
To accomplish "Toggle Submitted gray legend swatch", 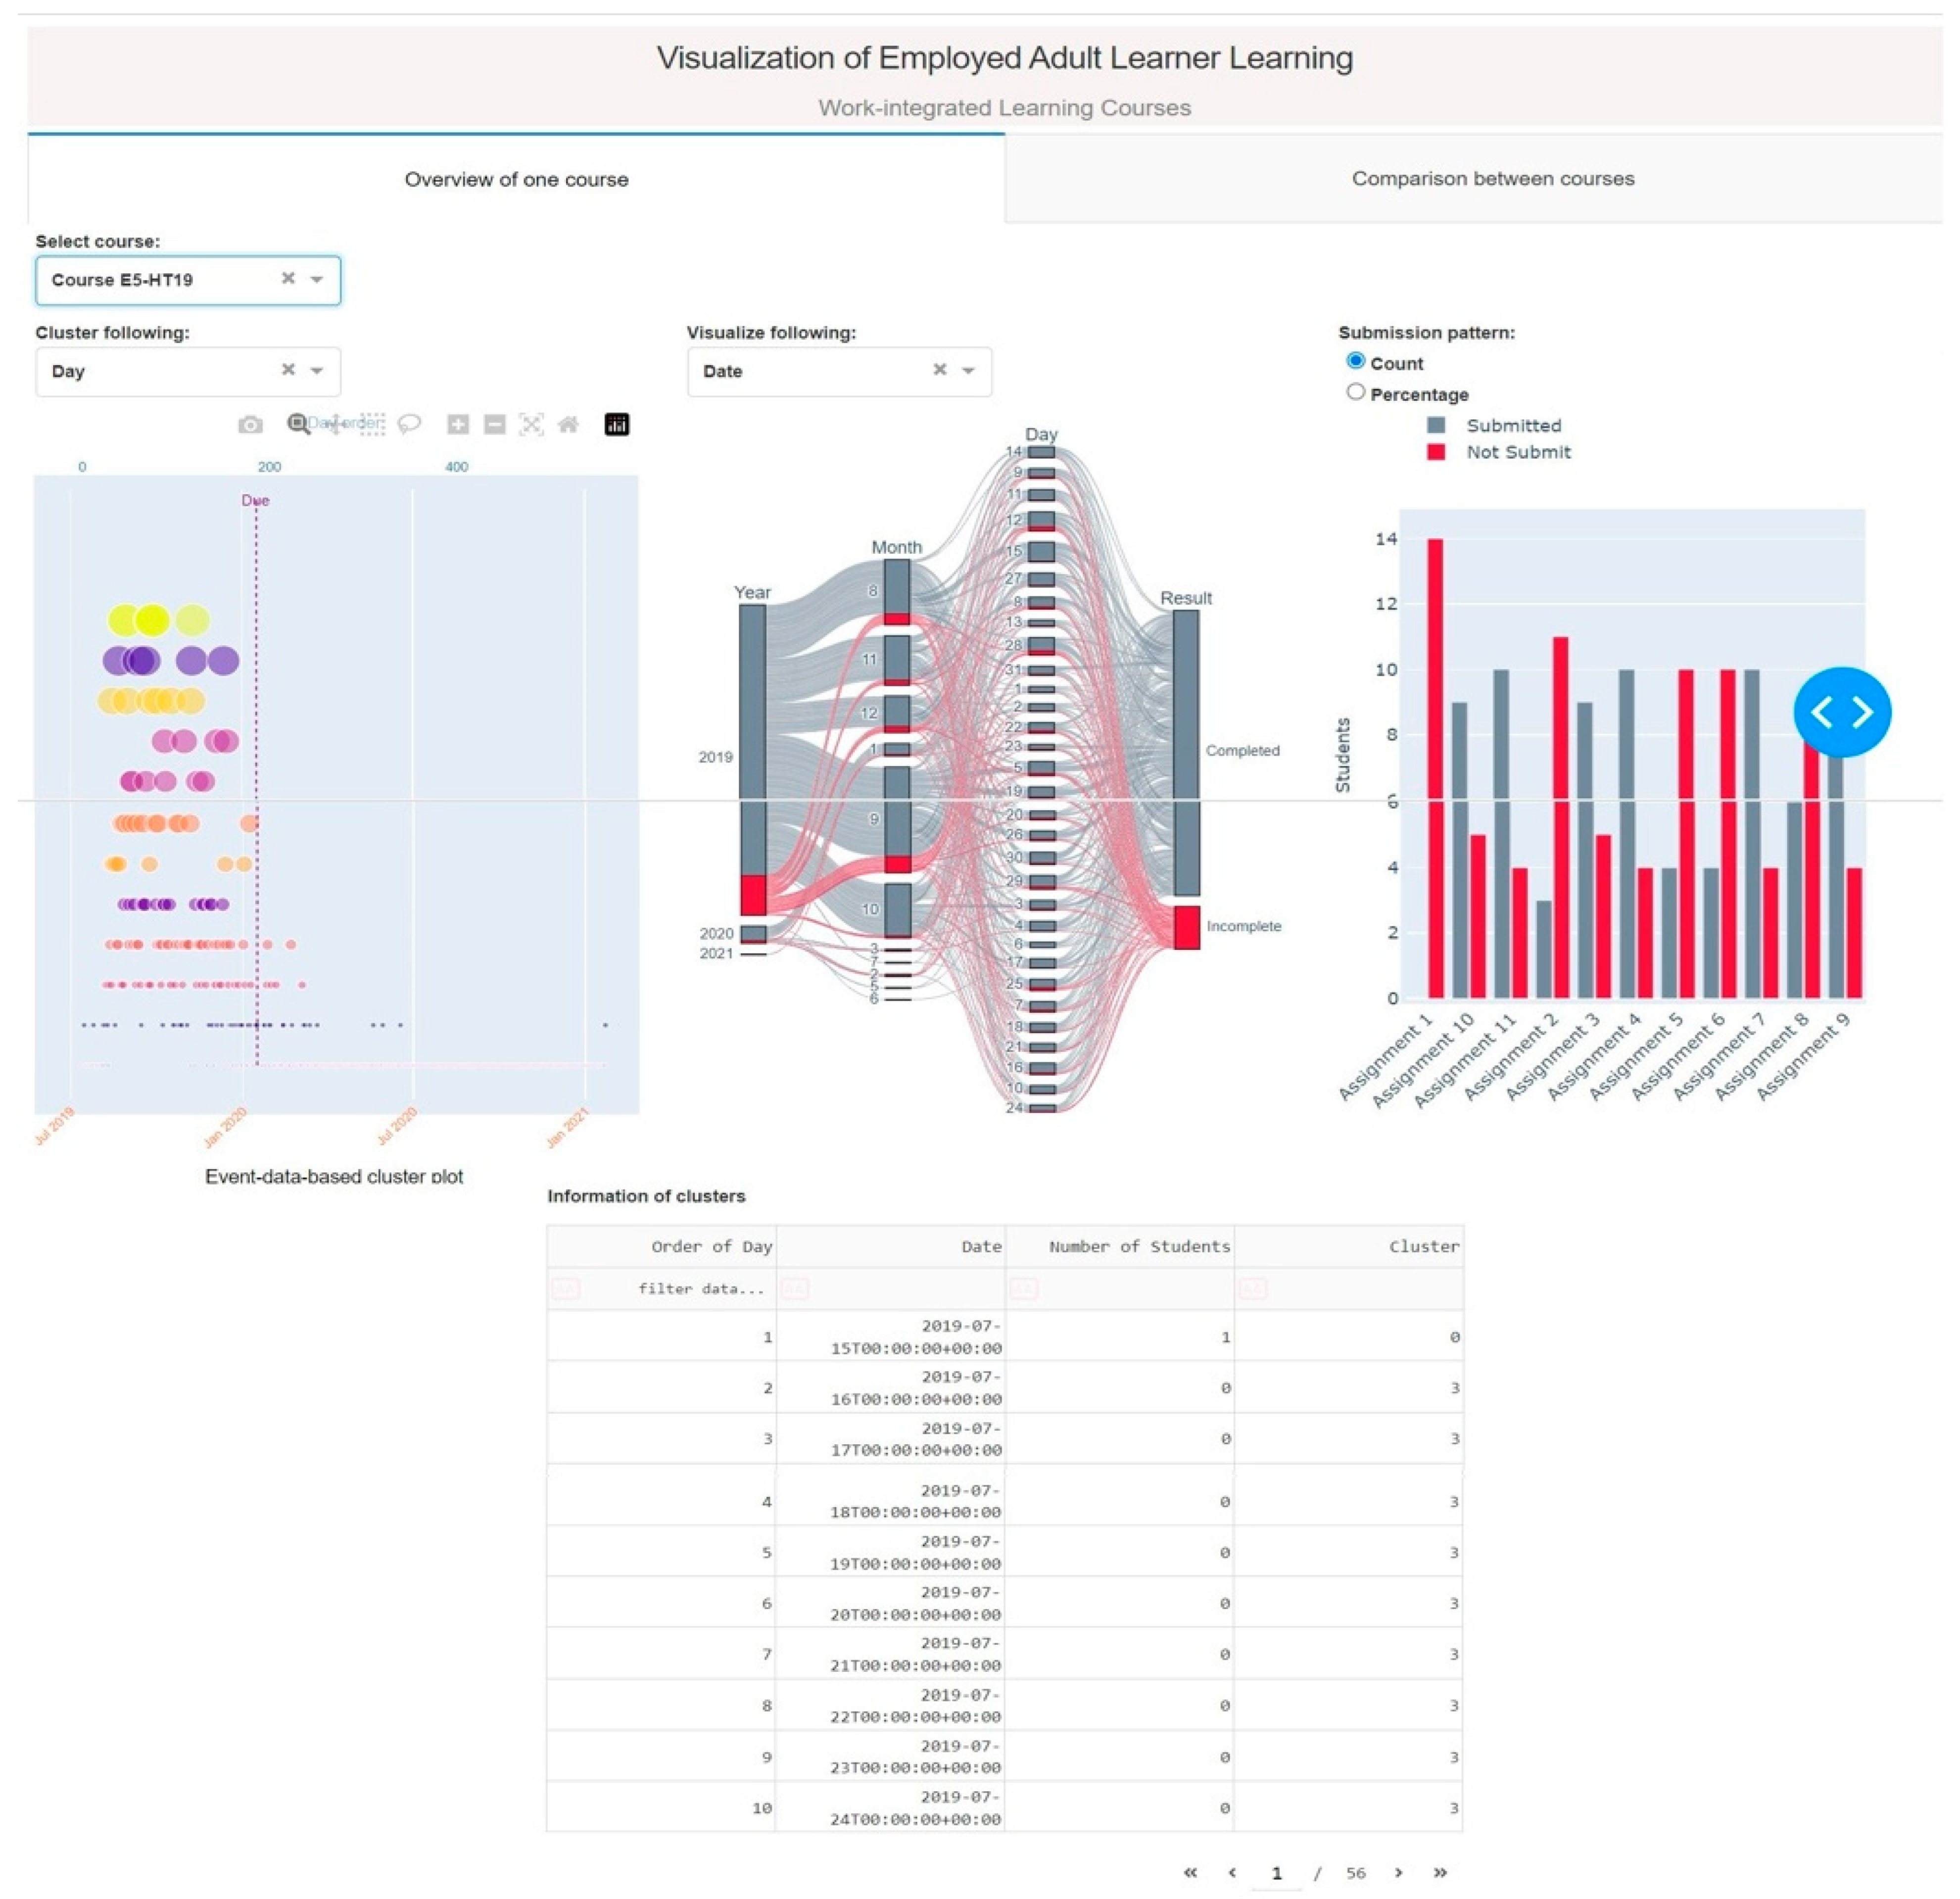I will point(1436,425).
